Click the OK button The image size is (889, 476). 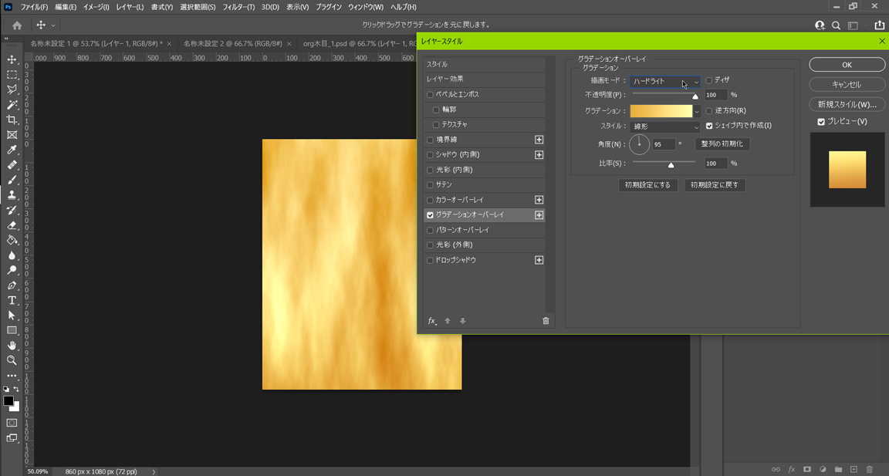tap(847, 65)
